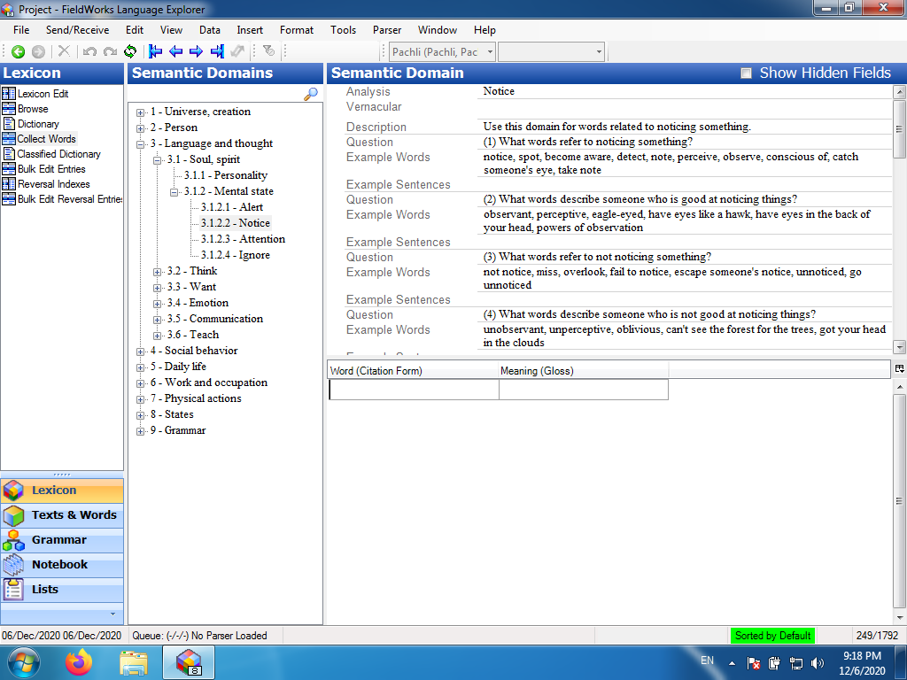The image size is (907, 680).
Task: Click the green Refresh icon in toolbar
Action: 130,52
